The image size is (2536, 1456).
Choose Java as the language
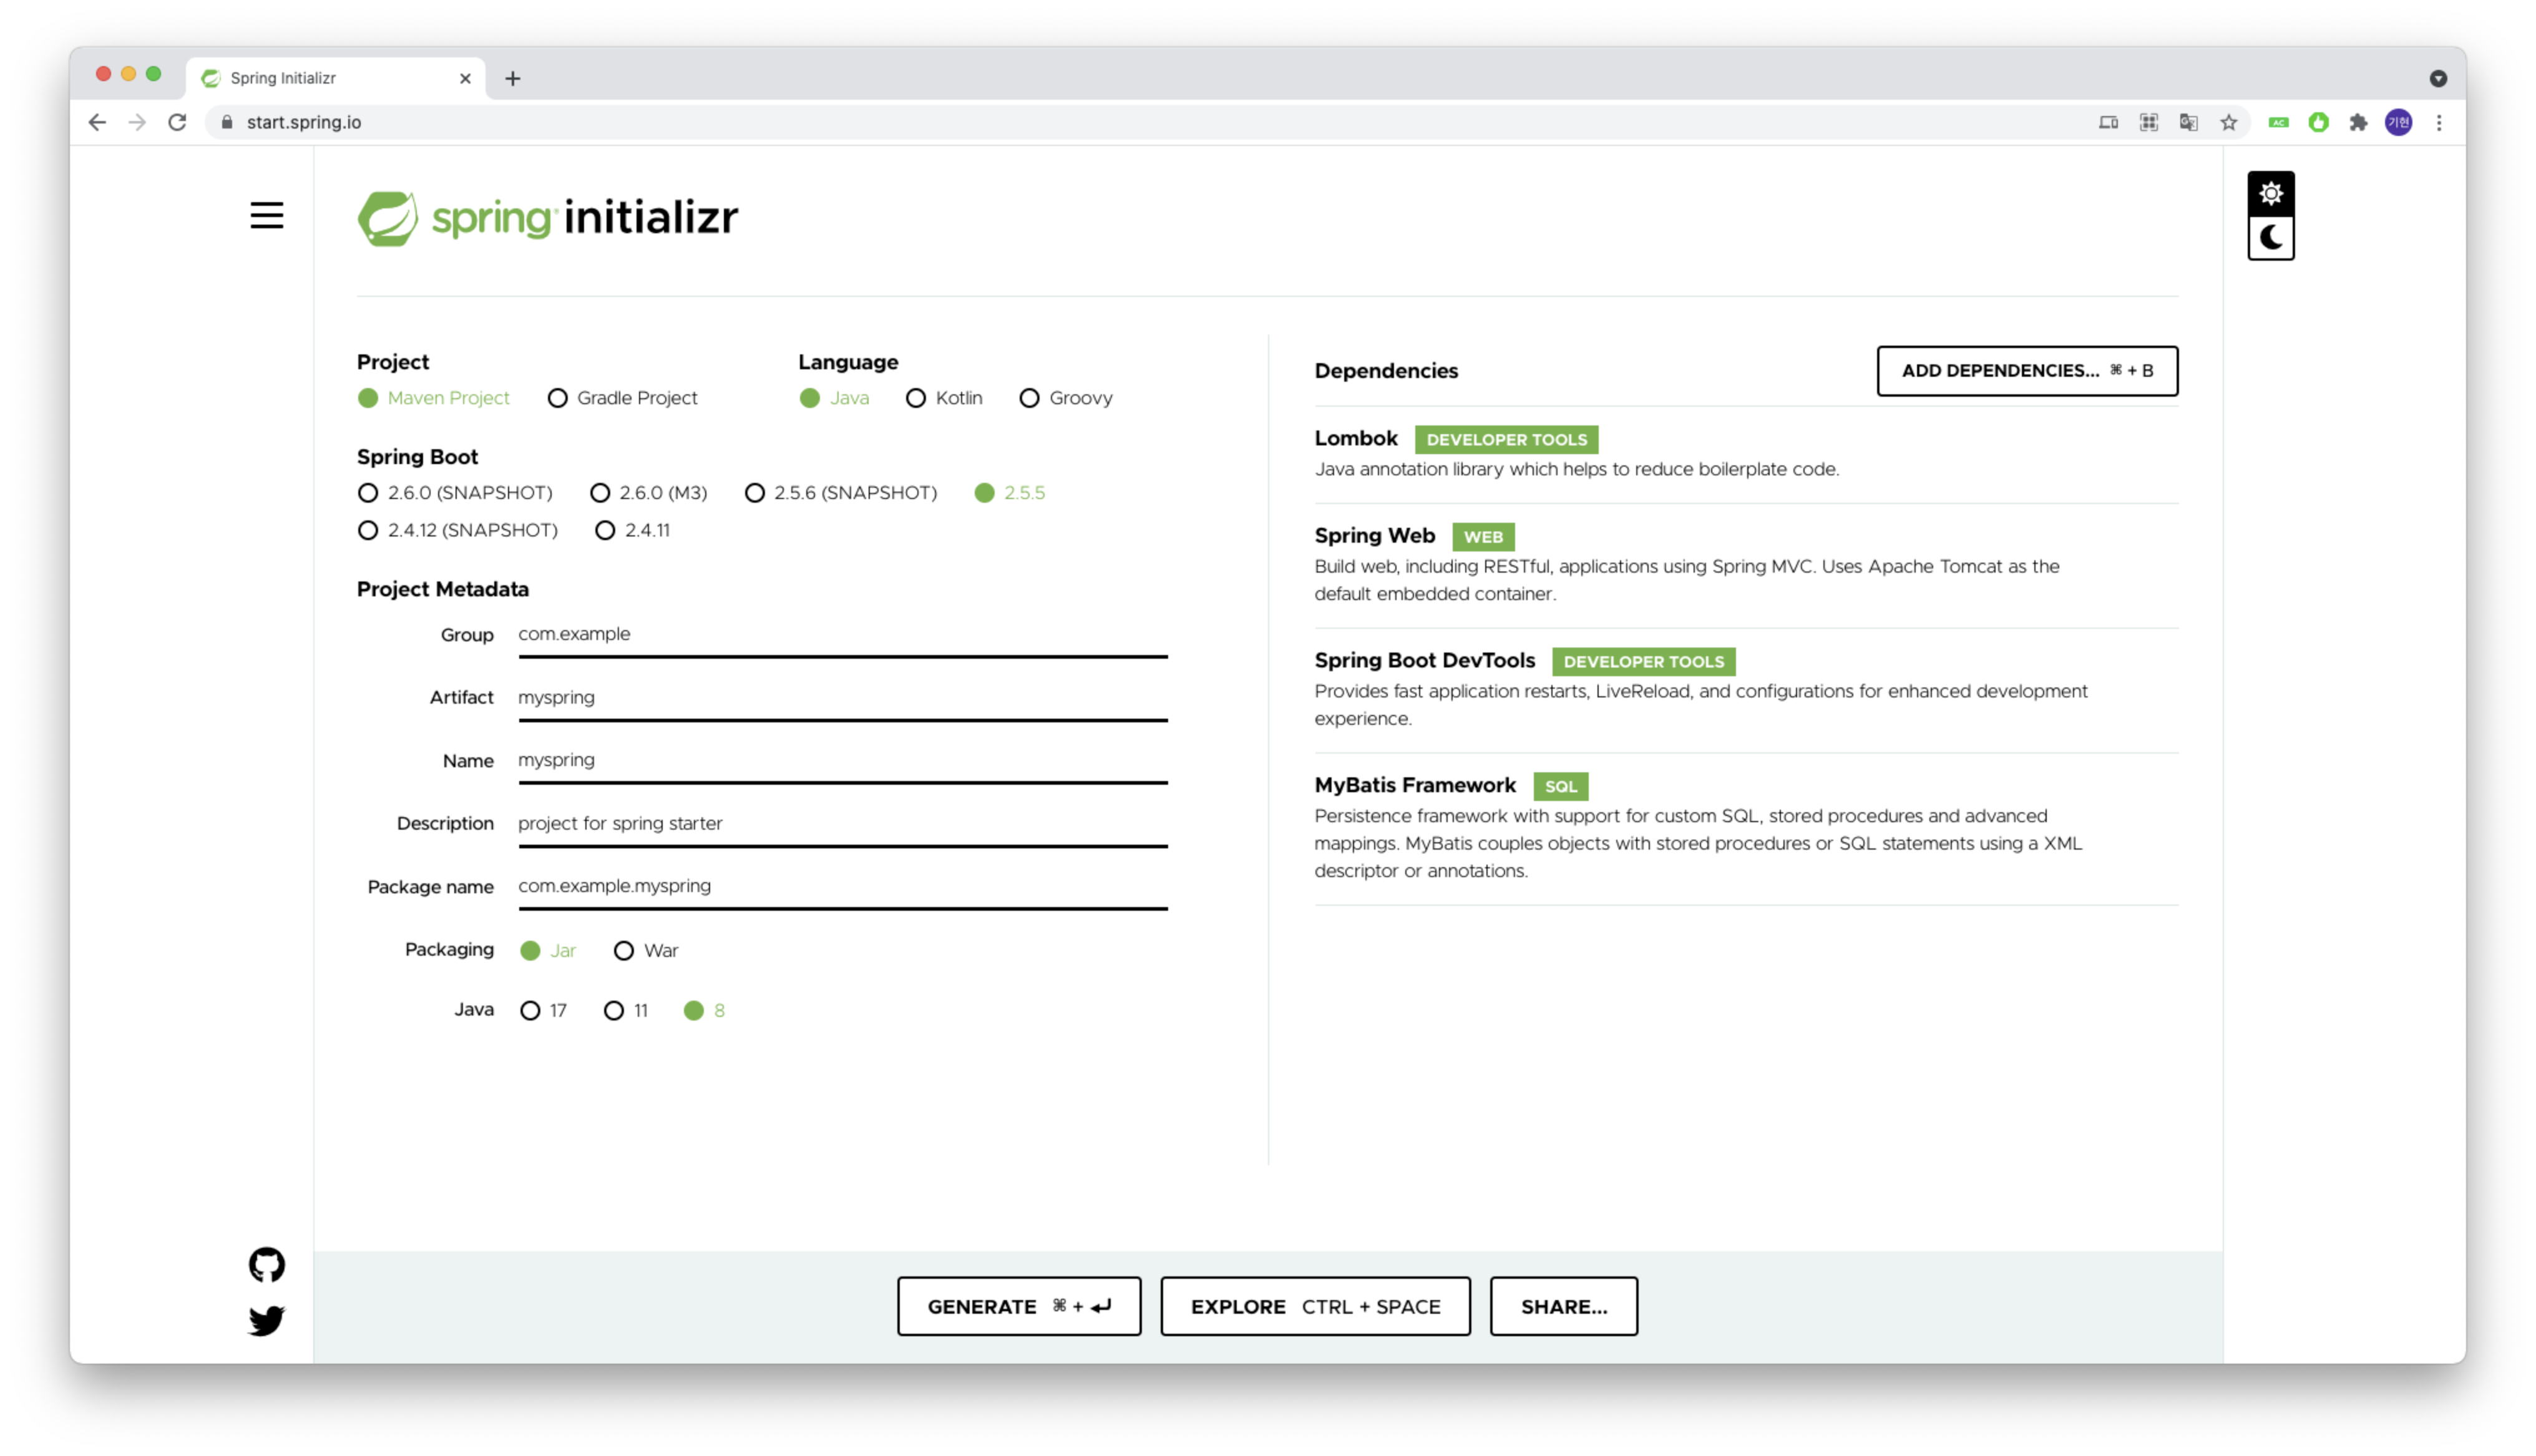pyautogui.click(x=834, y=398)
